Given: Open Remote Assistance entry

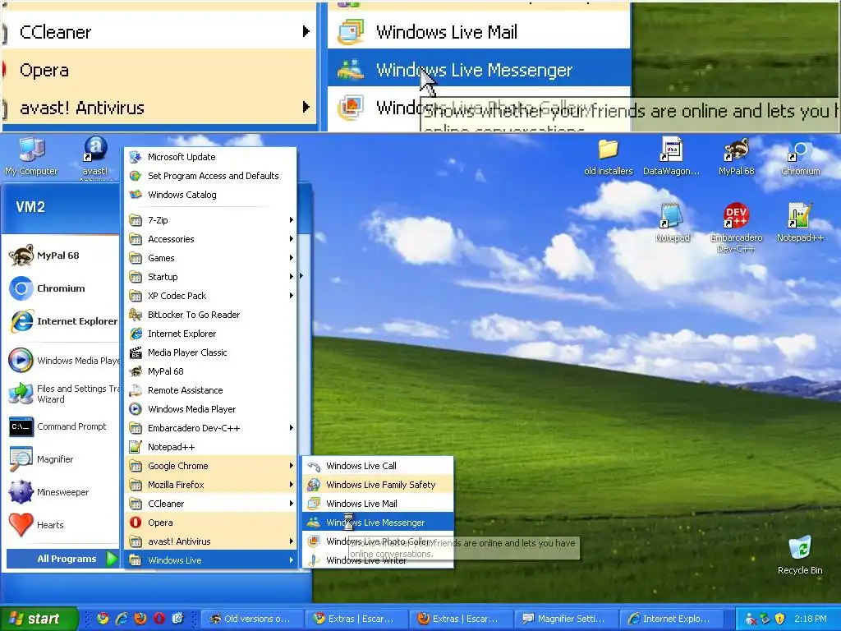Looking at the screenshot, I should [211, 390].
